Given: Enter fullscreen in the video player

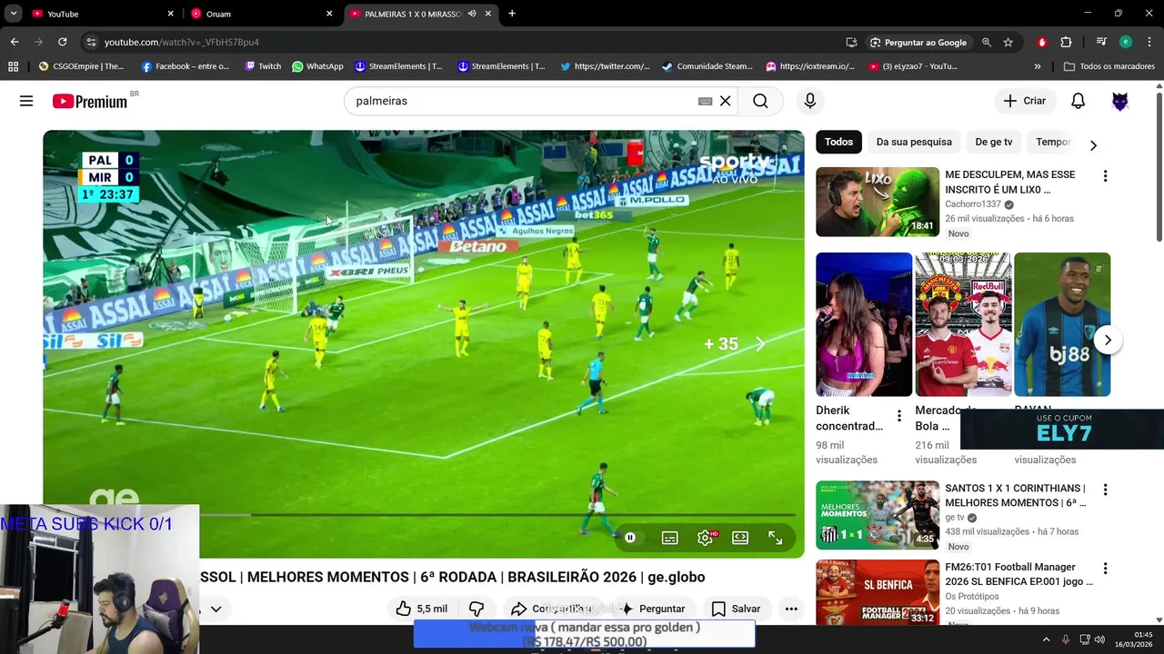Looking at the screenshot, I should [x=775, y=538].
